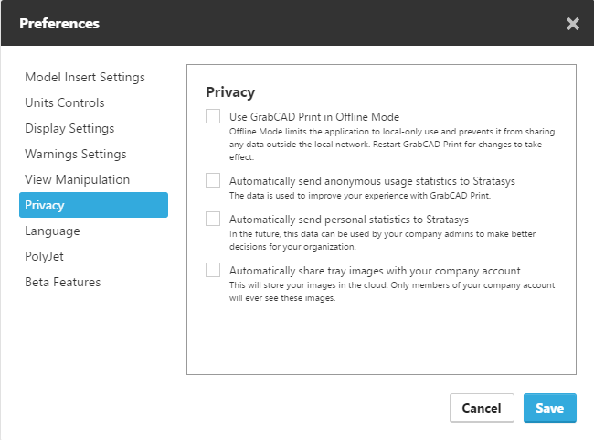Open Warnings Settings category
594x440 pixels.
(x=75, y=154)
